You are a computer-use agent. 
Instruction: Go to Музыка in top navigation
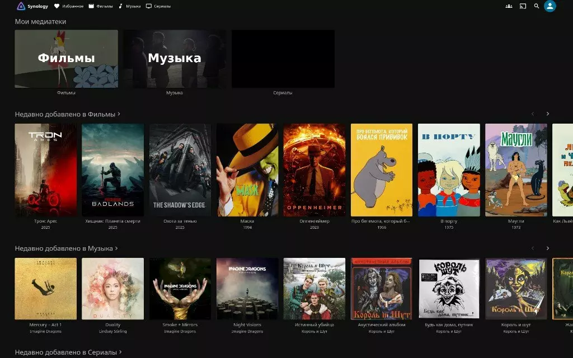pyautogui.click(x=129, y=6)
